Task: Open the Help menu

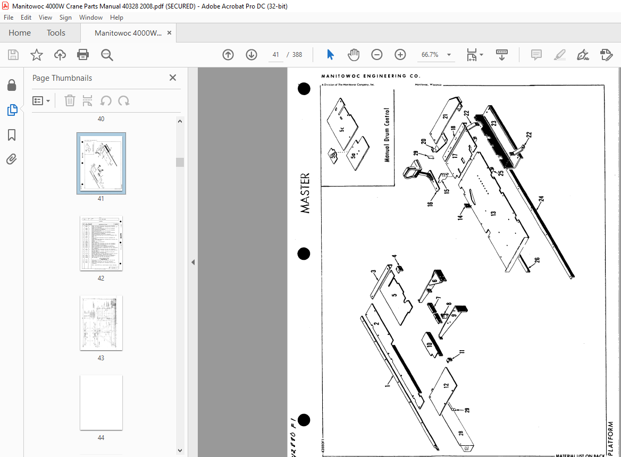Action: [116, 18]
